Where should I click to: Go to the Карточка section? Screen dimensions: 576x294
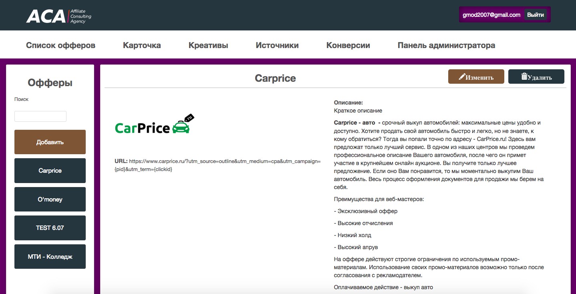click(x=142, y=45)
